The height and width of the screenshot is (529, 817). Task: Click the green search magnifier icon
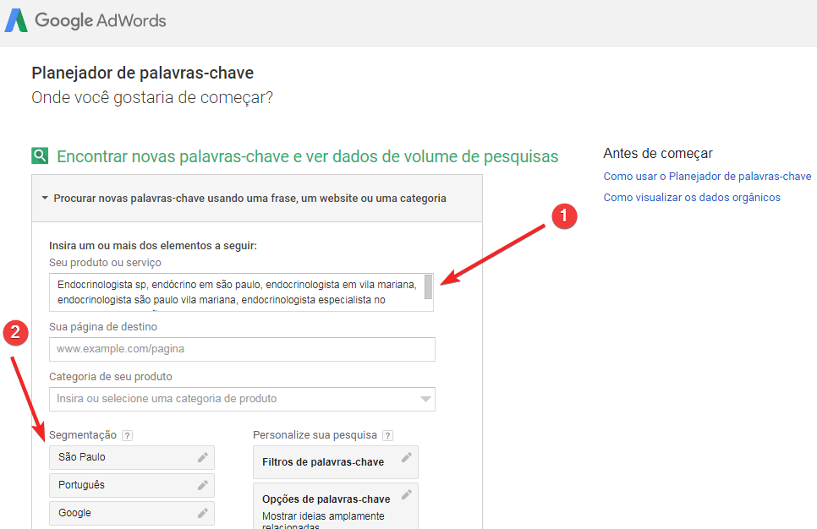(40, 155)
